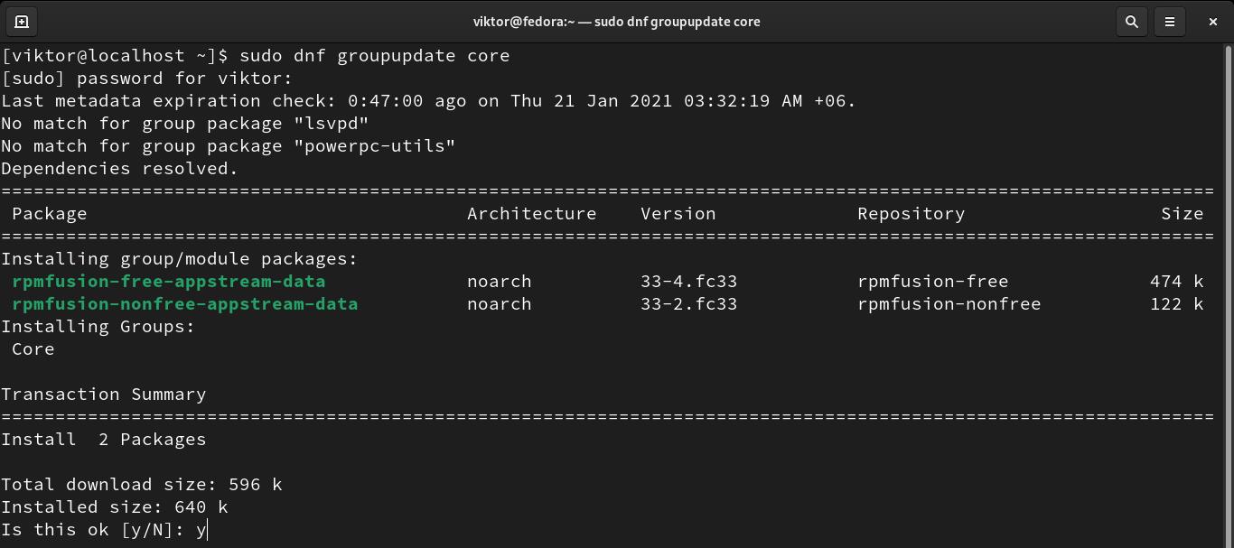
Task: Open a new terminal tab
Action: (22, 22)
